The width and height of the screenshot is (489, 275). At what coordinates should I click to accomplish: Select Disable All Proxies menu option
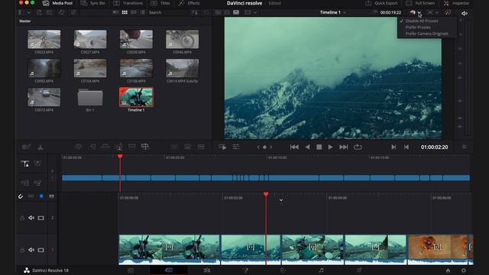point(422,21)
